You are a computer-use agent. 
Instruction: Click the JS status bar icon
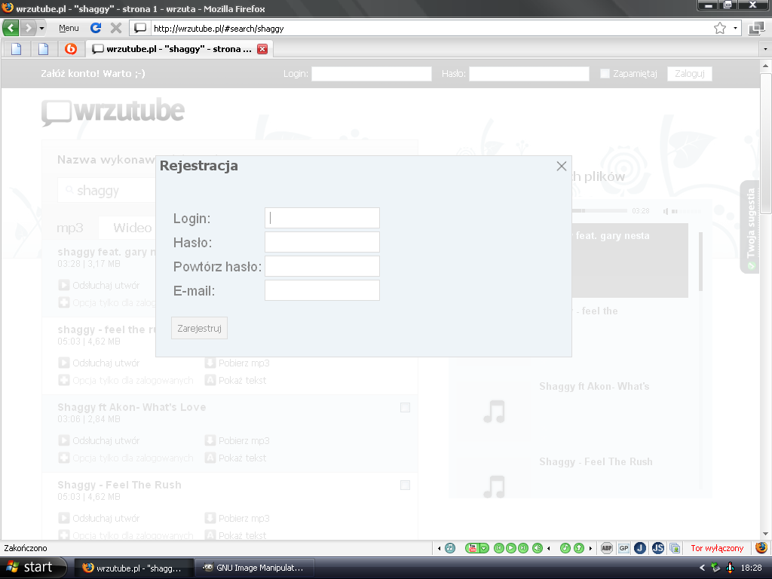click(x=657, y=548)
